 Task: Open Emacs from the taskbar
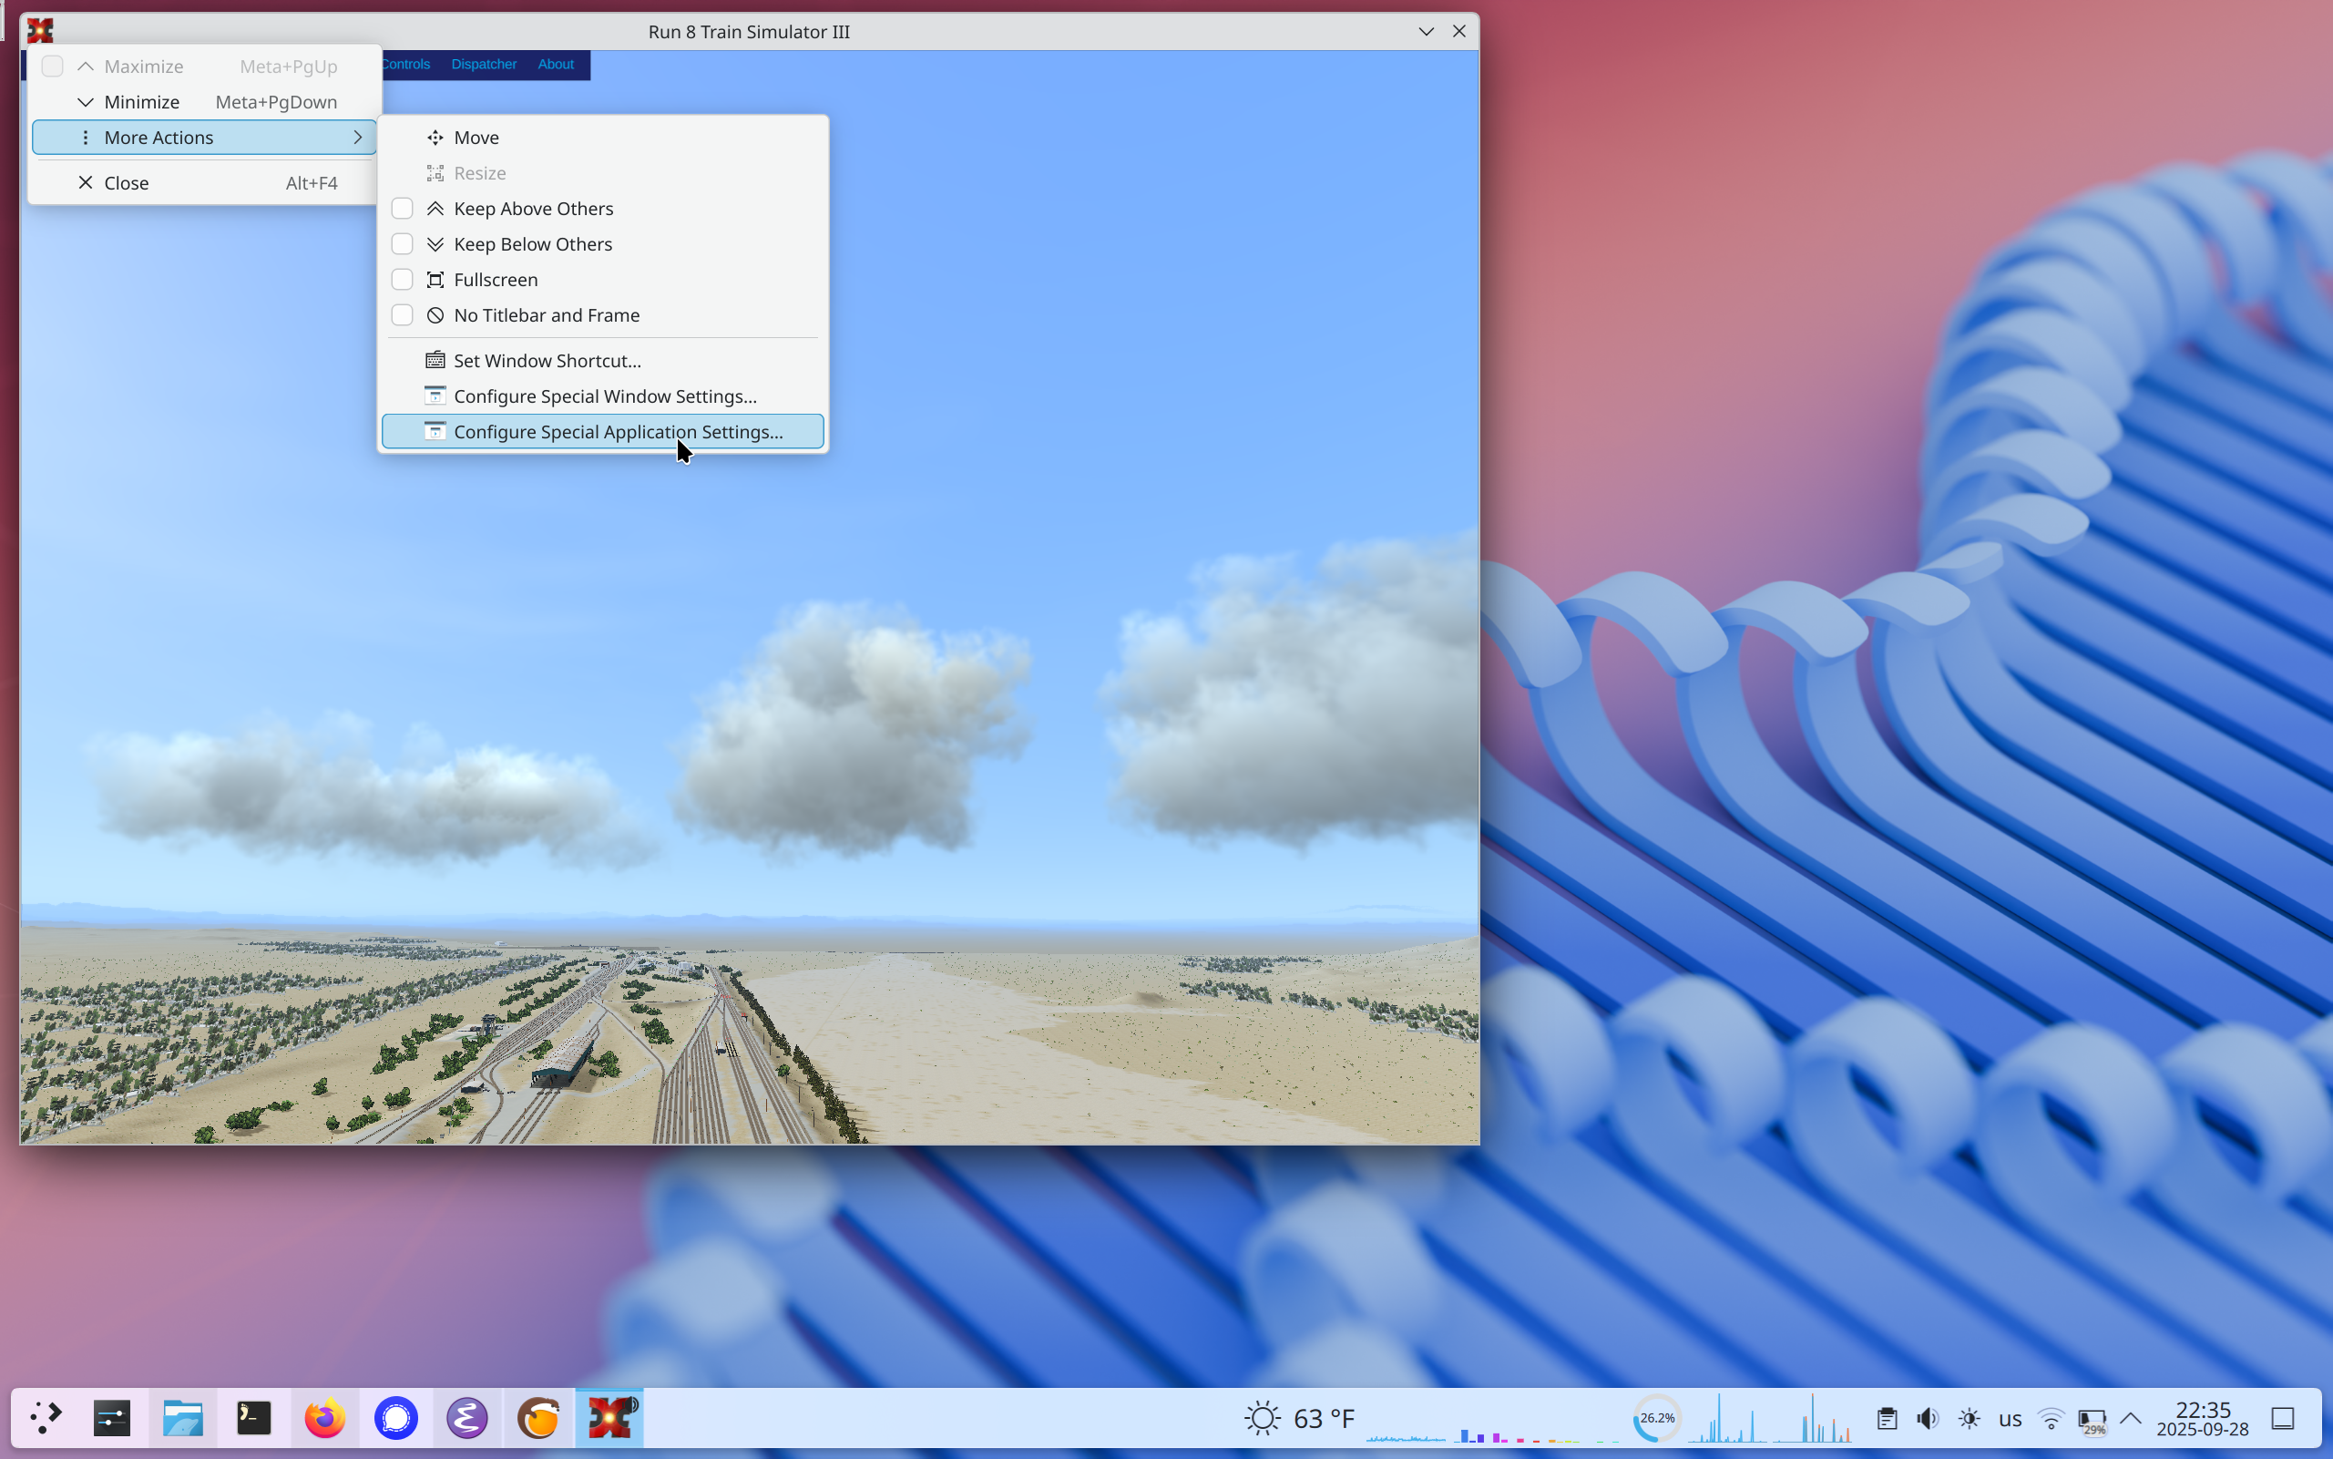(466, 1417)
